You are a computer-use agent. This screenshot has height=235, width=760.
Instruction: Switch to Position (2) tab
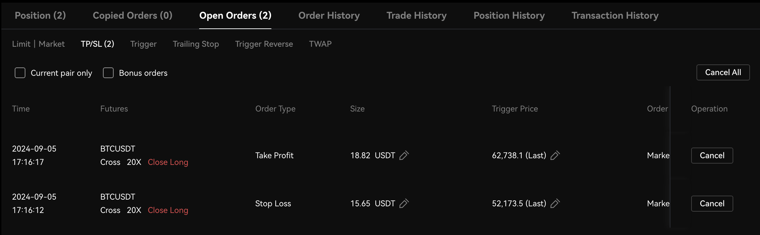(40, 15)
